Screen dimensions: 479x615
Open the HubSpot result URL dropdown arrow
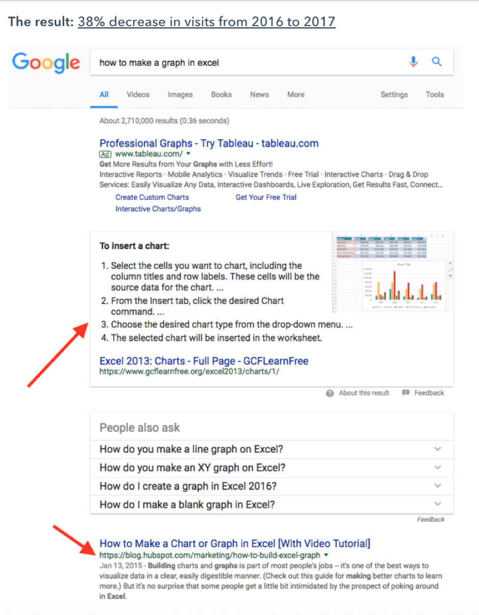click(x=326, y=555)
